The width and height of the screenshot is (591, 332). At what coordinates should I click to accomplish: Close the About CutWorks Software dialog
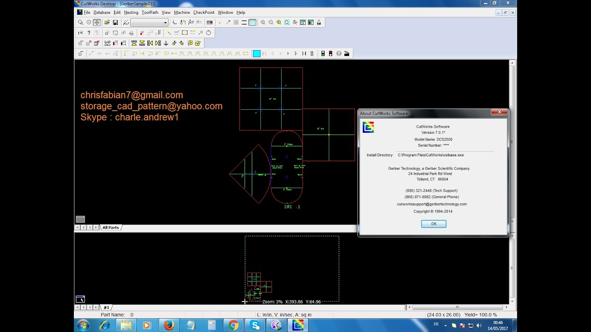click(x=499, y=112)
